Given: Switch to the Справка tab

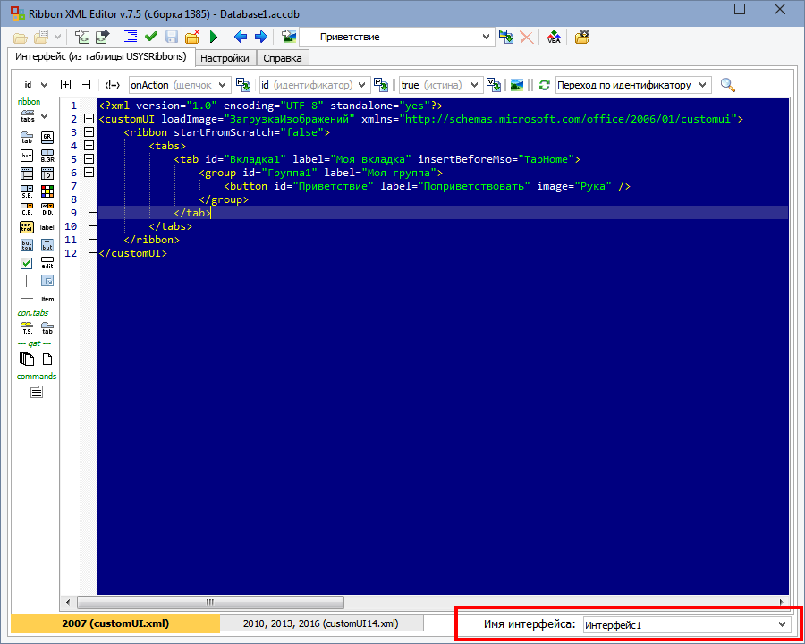Looking at the screenshot, I should tap(283, 58).
